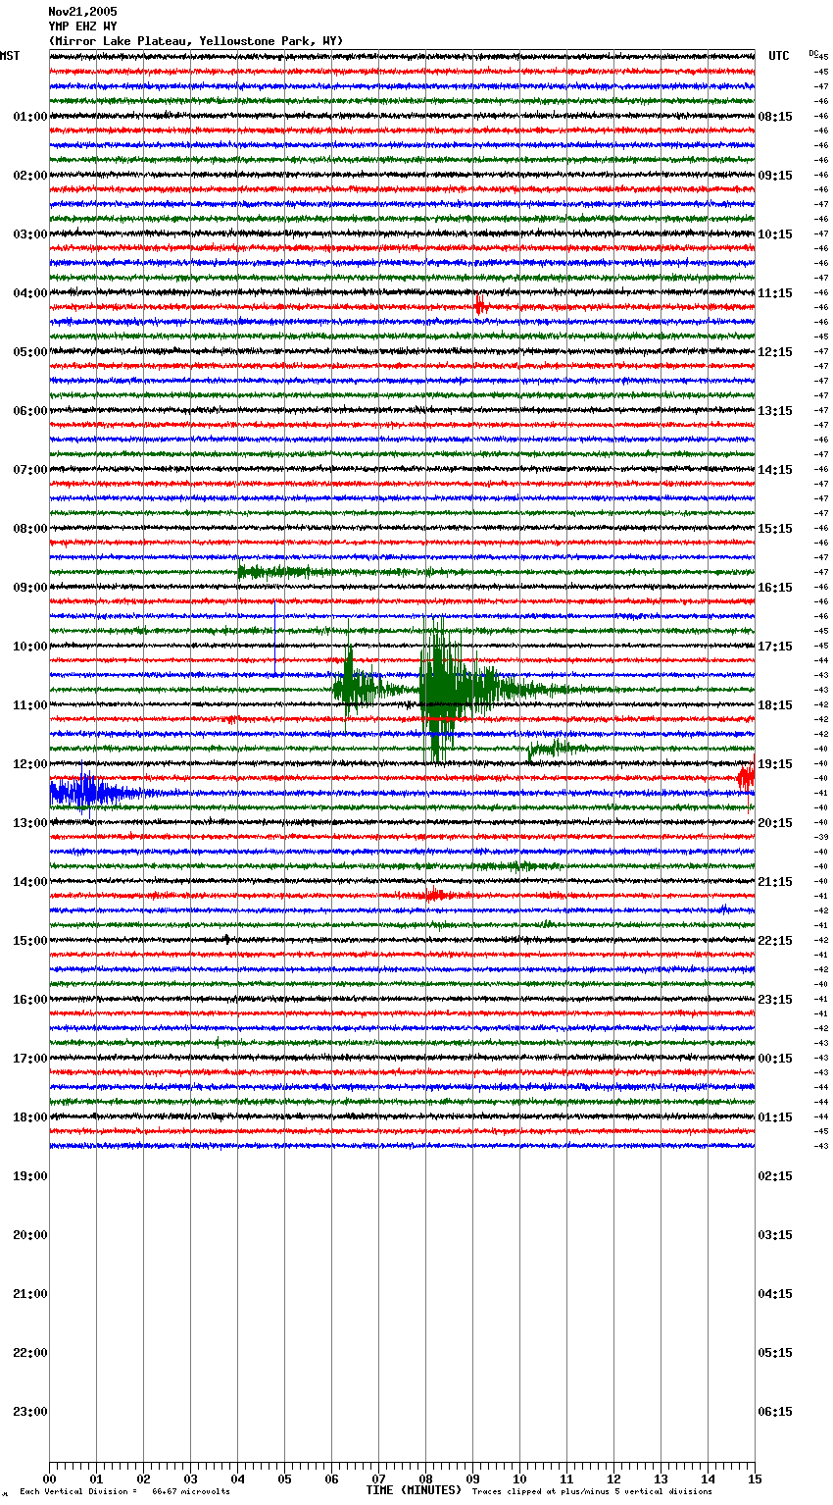Screen dimensions: 833x1505
Task: Click the Mirror Lake Plateau location title
Action: [196, 41]
